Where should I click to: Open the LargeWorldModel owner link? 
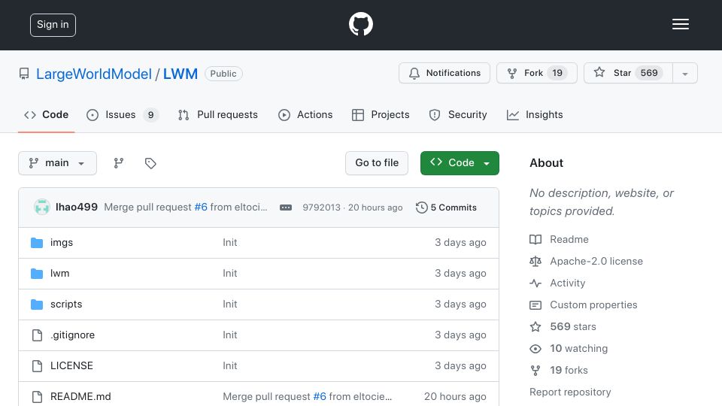[x=94, y=74]
